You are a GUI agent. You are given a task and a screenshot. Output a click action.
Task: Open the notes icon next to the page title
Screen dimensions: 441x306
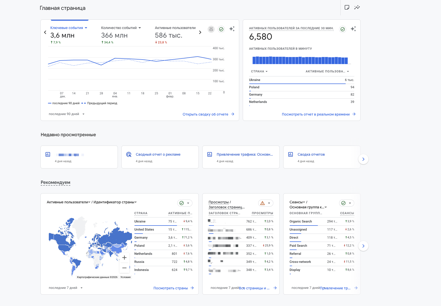click(x=347, y=7)
